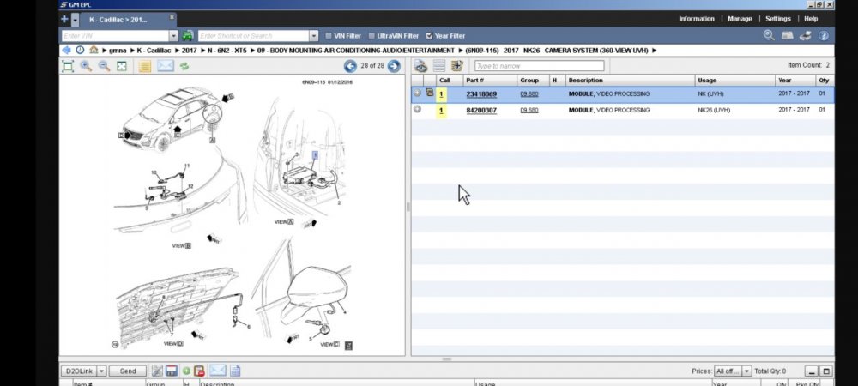This screenshot has height=386, width=858.
Task: Click the printer-like icon next to help
Action: click(805, 35)
